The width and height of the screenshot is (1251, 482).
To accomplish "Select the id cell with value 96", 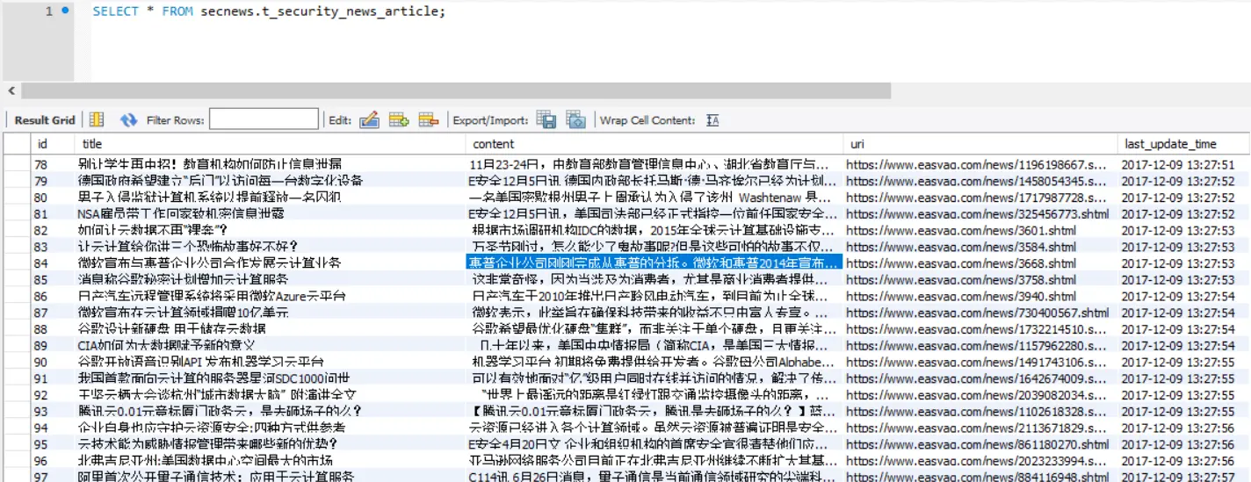I will [54, 460].
